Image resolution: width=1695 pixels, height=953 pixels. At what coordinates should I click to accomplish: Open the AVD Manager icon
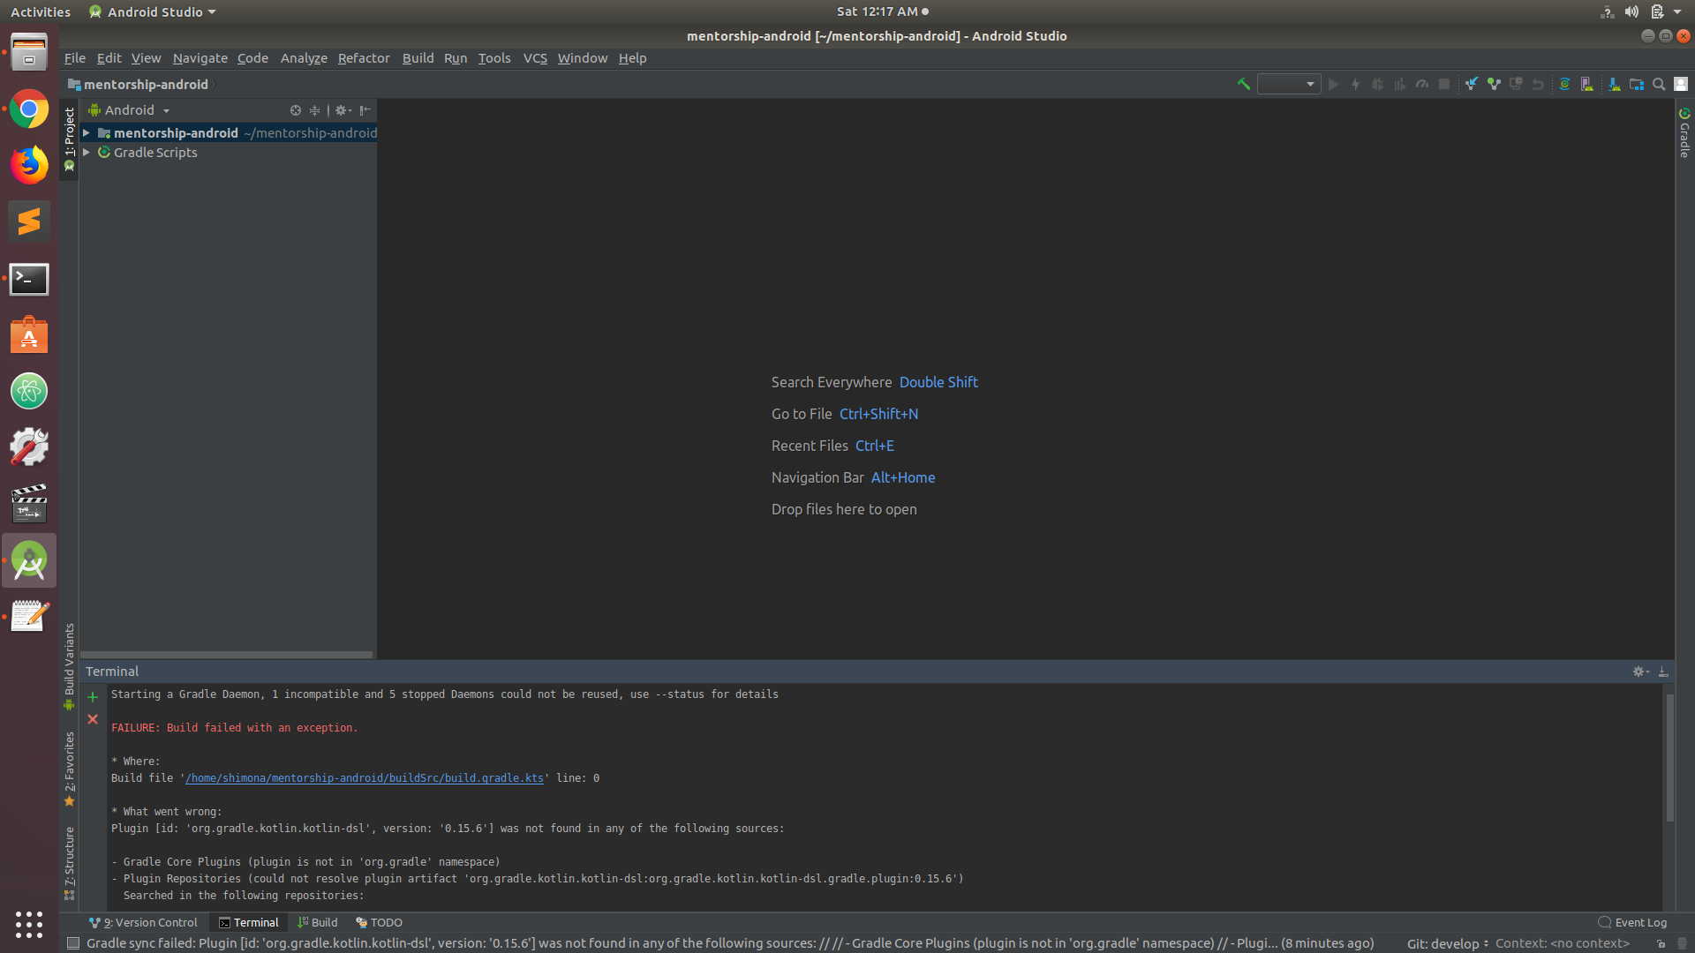[1587, 85]
